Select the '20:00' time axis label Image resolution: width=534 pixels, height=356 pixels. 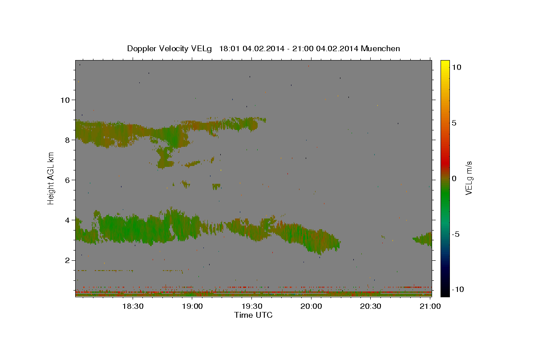tap(311, 306)
